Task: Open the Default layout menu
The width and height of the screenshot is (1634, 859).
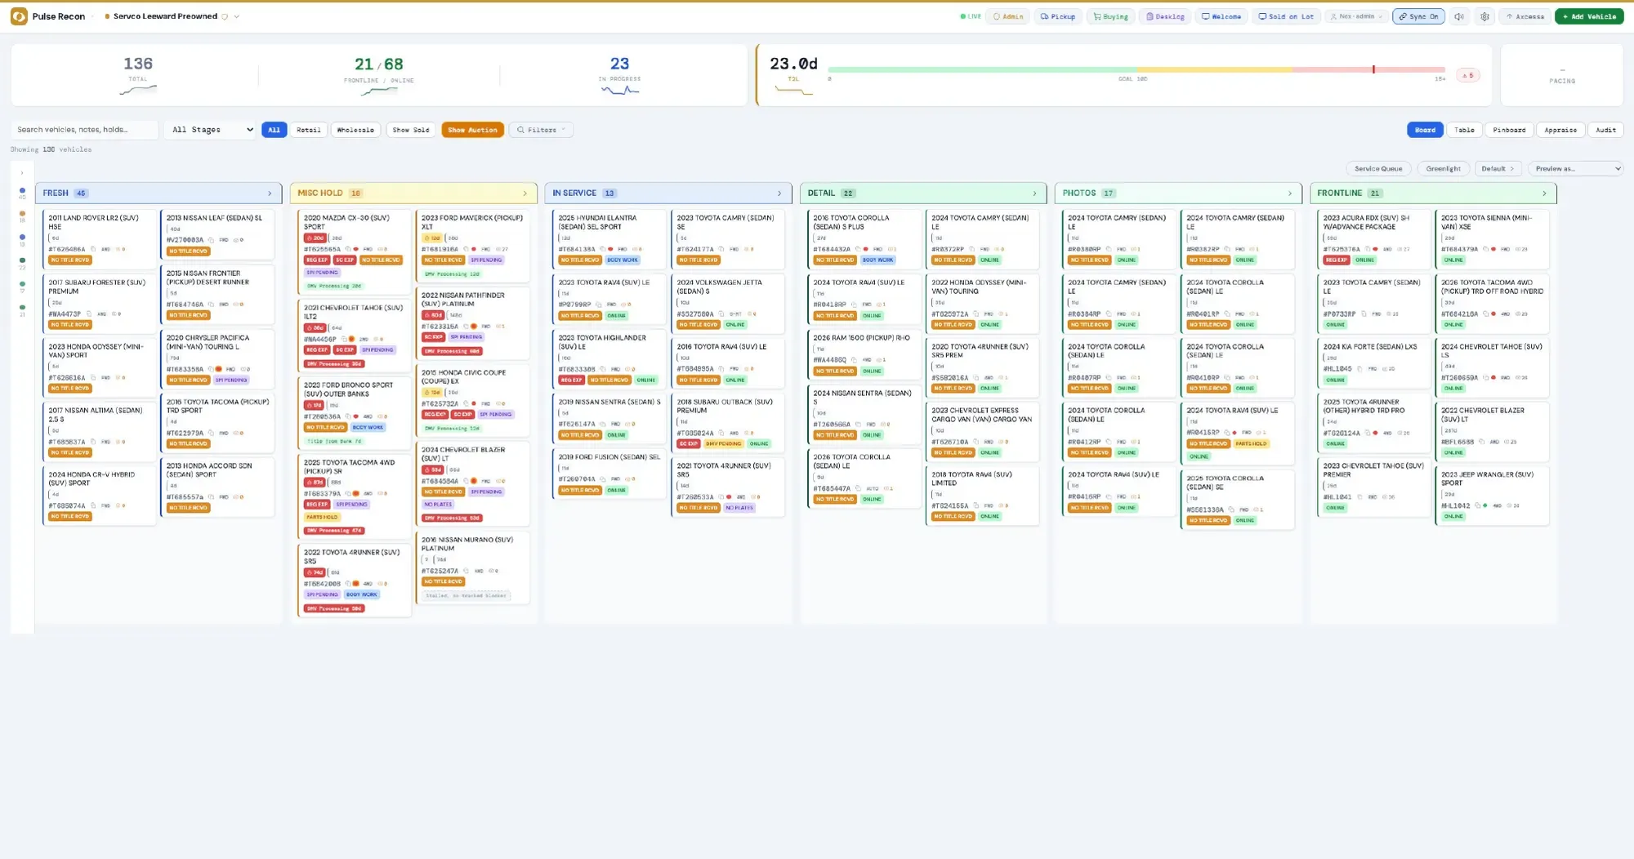Action: pos(1498,169)
